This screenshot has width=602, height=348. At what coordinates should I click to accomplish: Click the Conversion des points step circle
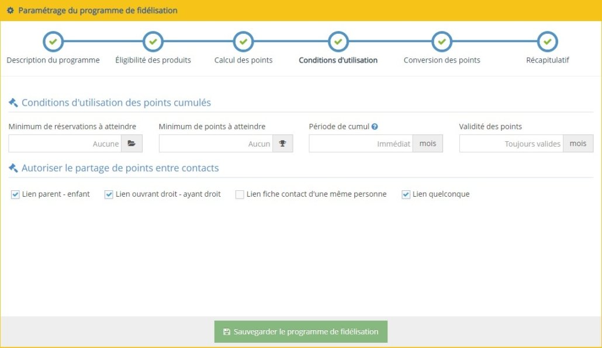(442, 42)
